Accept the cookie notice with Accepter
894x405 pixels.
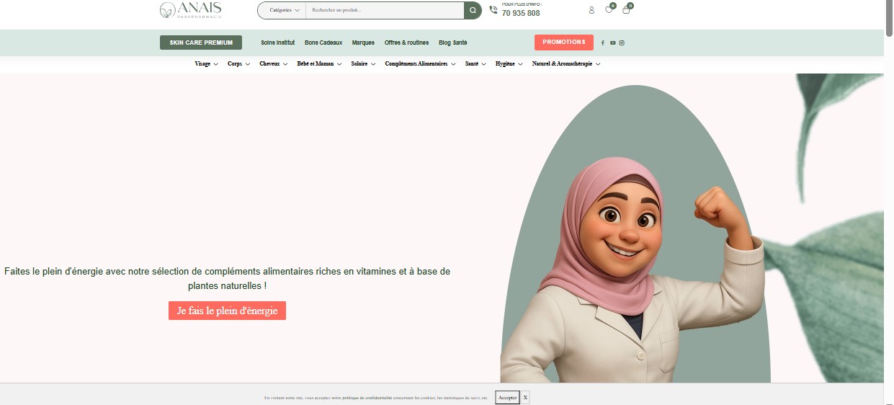pos(507,397)
